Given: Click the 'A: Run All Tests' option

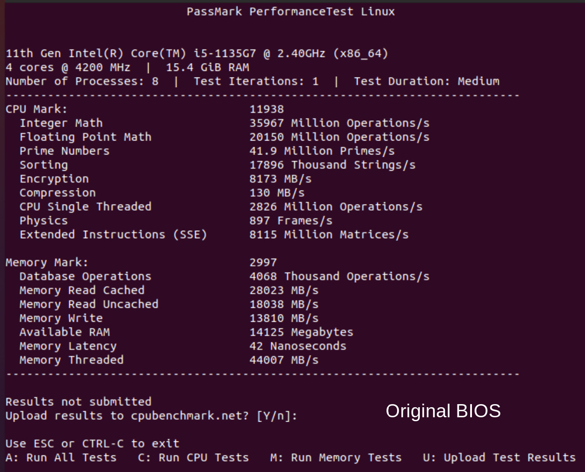Looking at the screenshot, I should pos(61,458).
